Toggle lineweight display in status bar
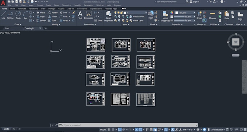 point(147,129)
